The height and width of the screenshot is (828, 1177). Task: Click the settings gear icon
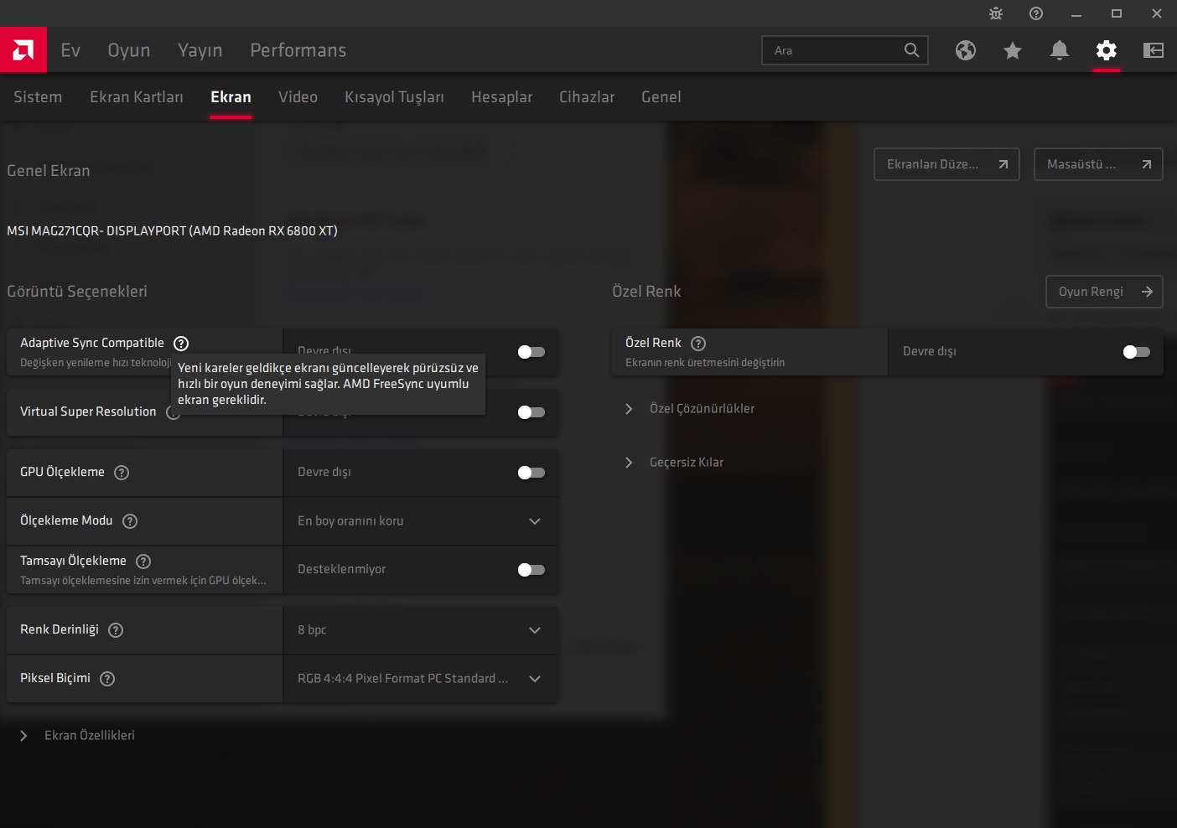pyautogui.click(x=1107, y=50)
